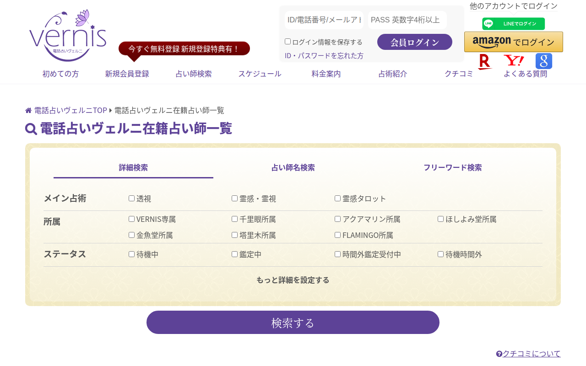This screenshot has height=366, width=586.
Task: Click the 今すぐ無料登録 banner
Action: coord(184,48)
